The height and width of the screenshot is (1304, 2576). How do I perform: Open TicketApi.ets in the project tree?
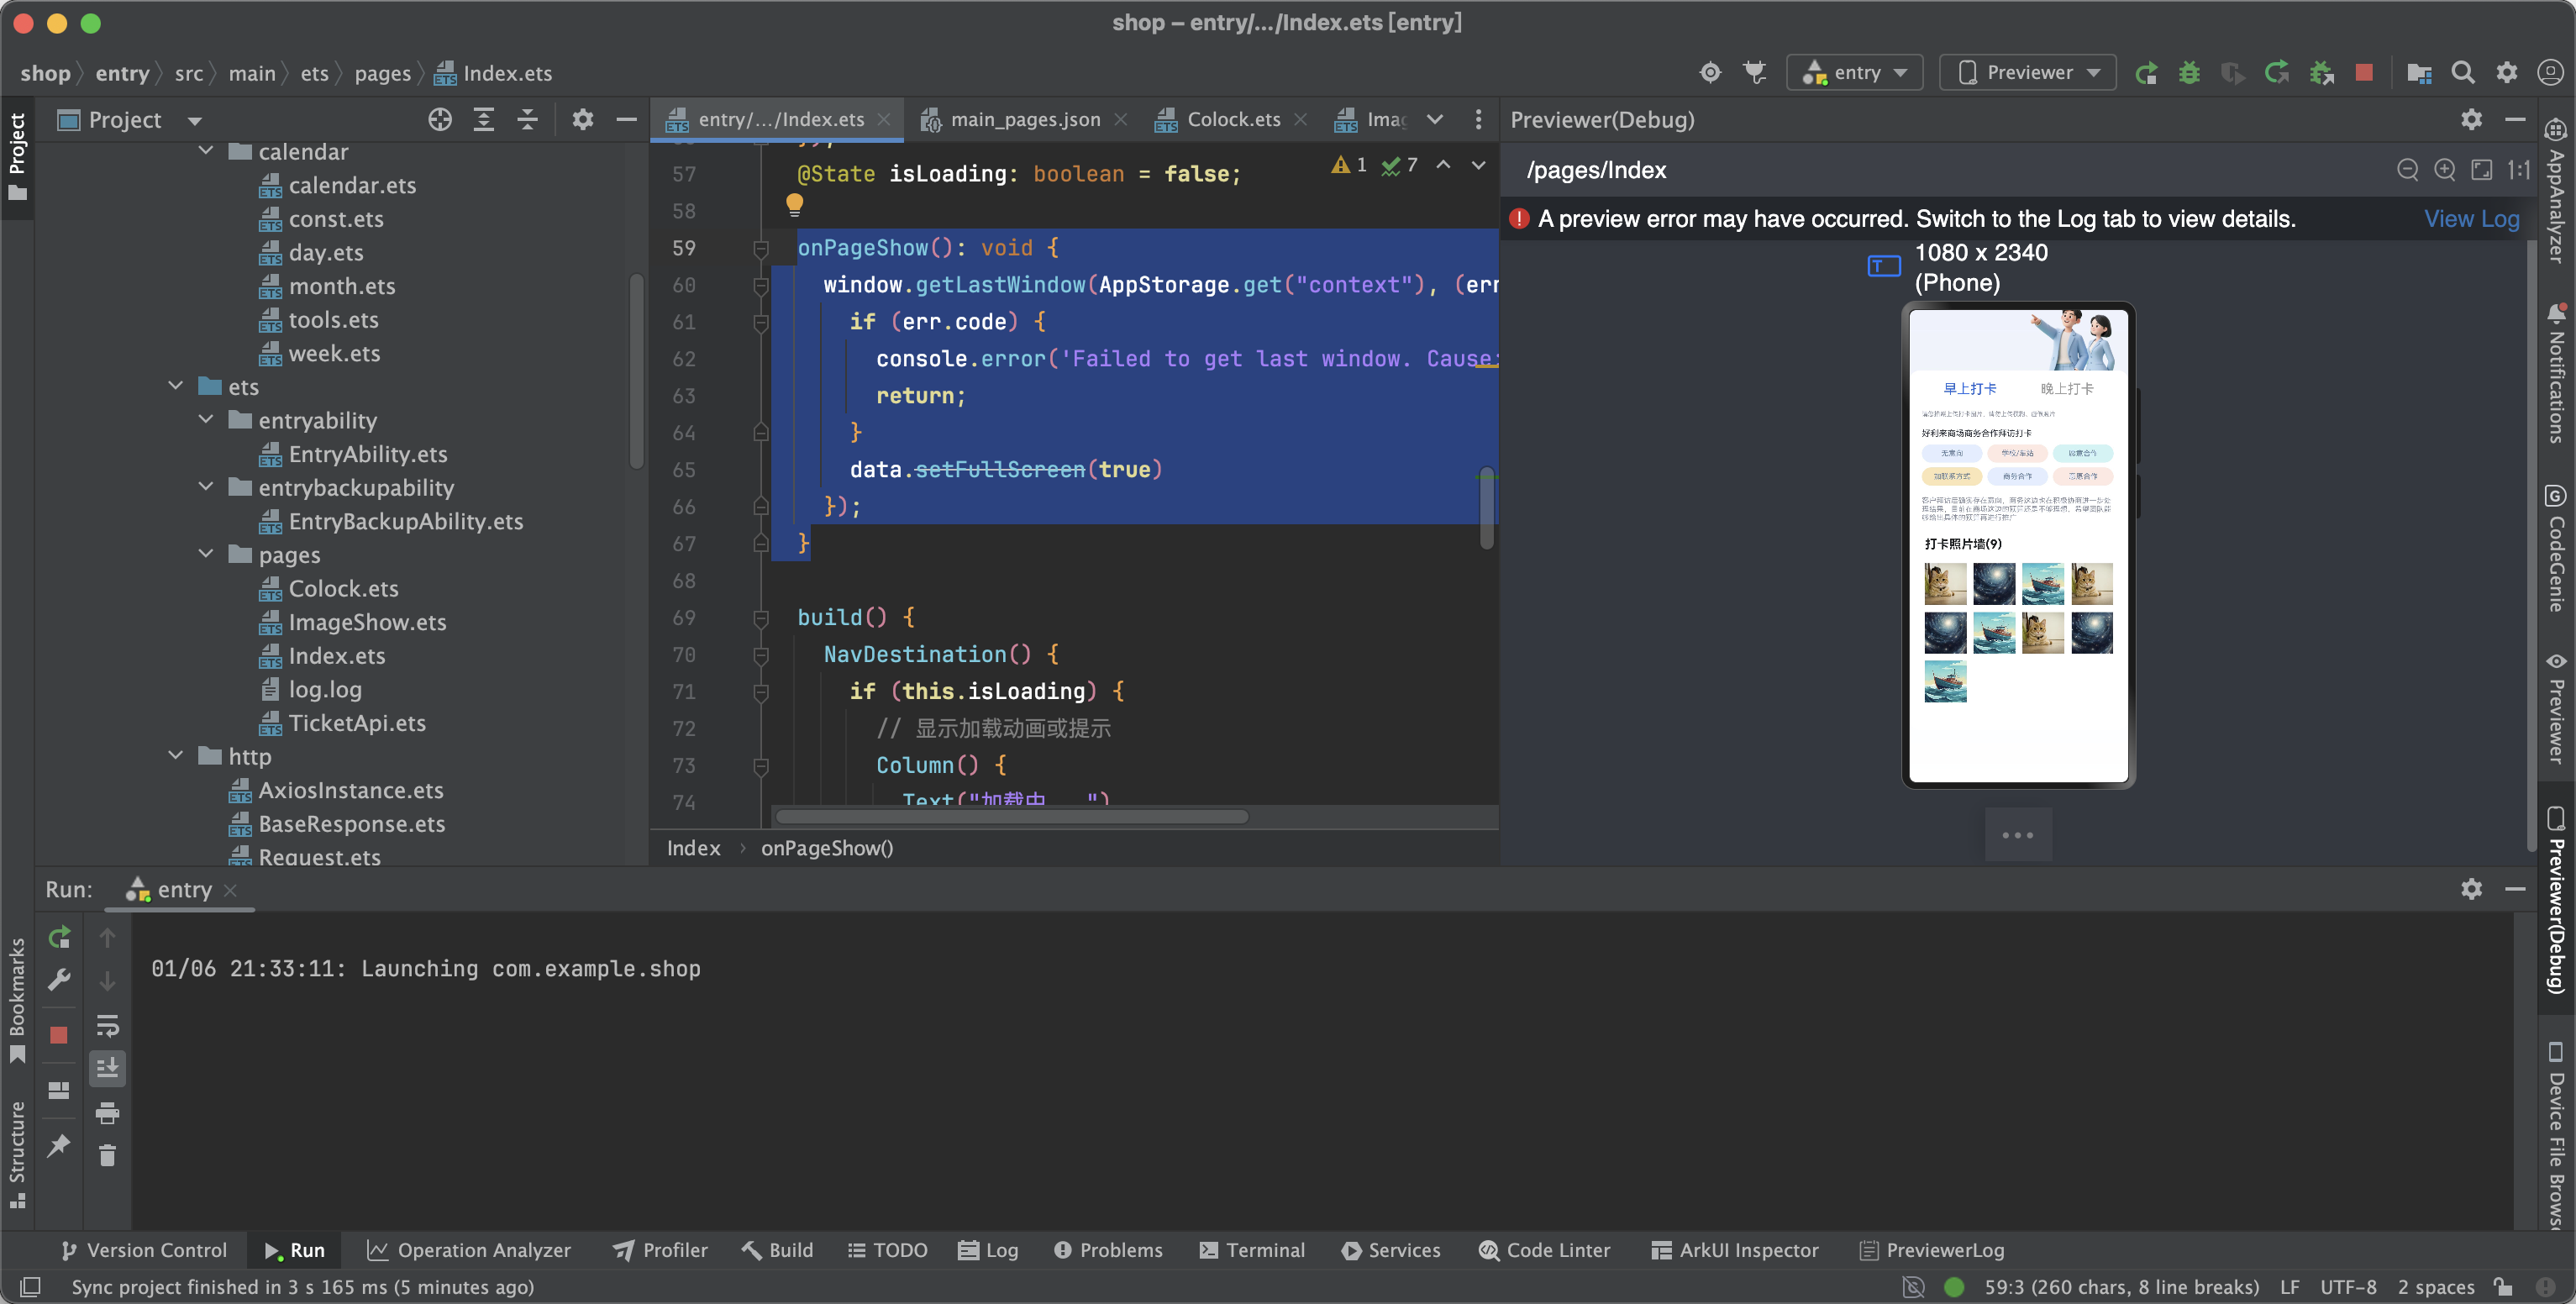click(357, 723)
